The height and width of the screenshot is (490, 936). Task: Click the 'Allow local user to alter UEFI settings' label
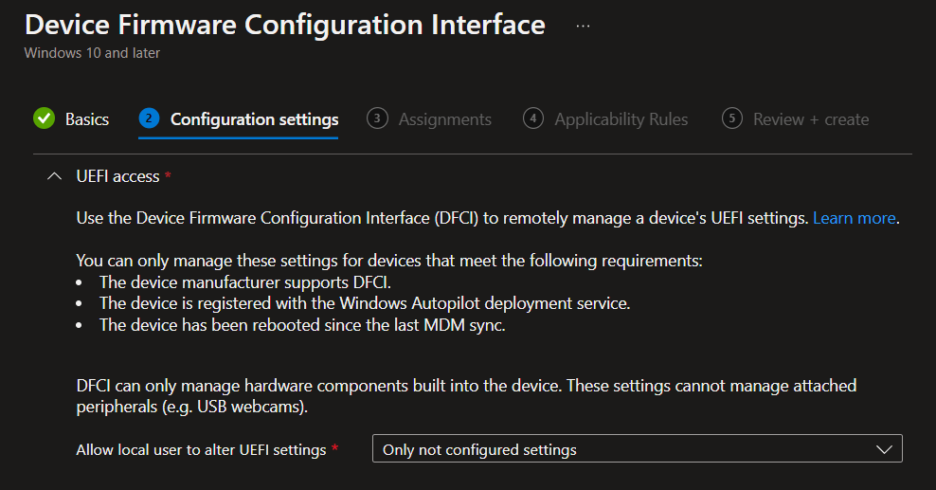(201, 449)
